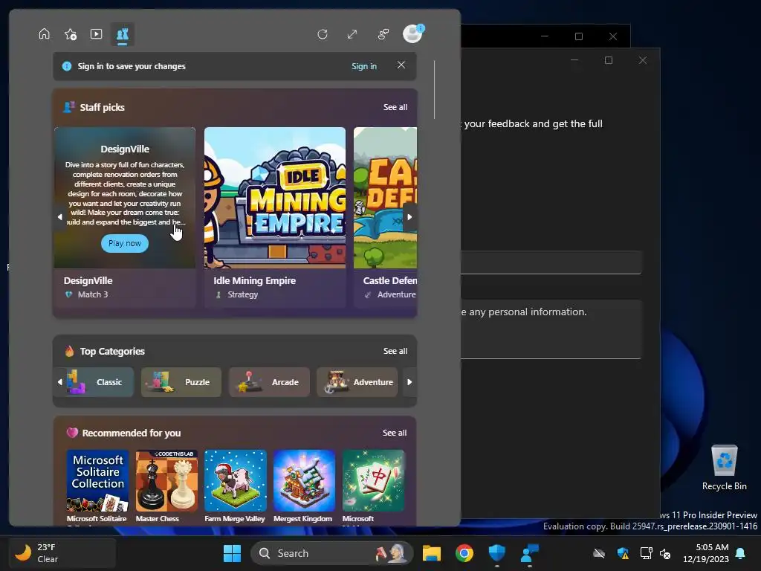Click the Feedback window summary input field
The width and height of the screenshot is (761, 571).
tap(551, 262)
